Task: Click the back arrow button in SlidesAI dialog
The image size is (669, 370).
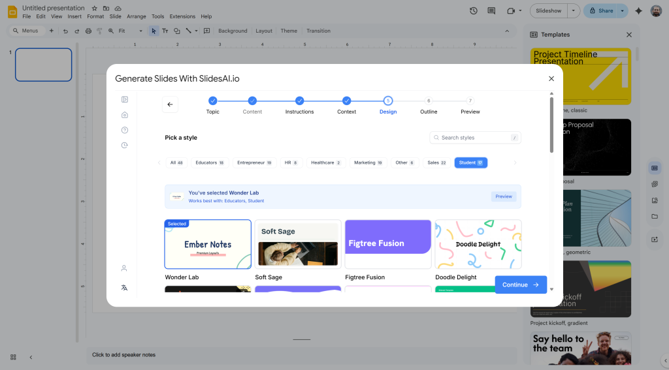Action: pyautogui.click(x=170, y=104)
